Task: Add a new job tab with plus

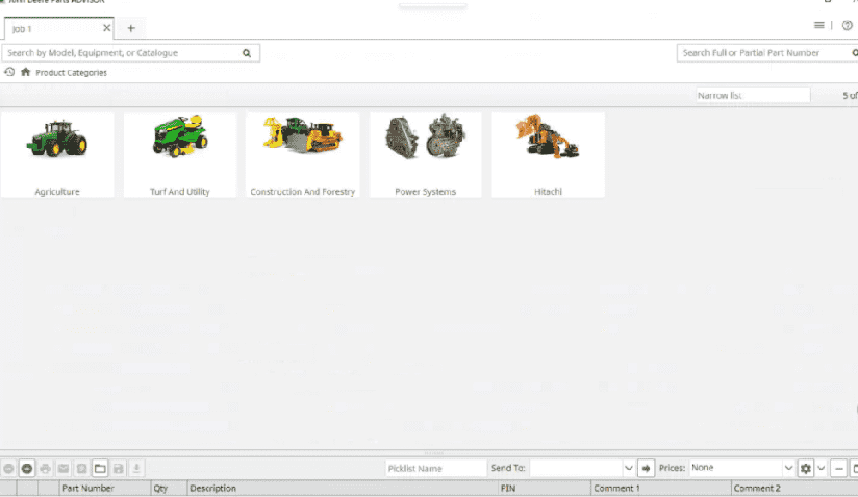Action: pos(130,28)
